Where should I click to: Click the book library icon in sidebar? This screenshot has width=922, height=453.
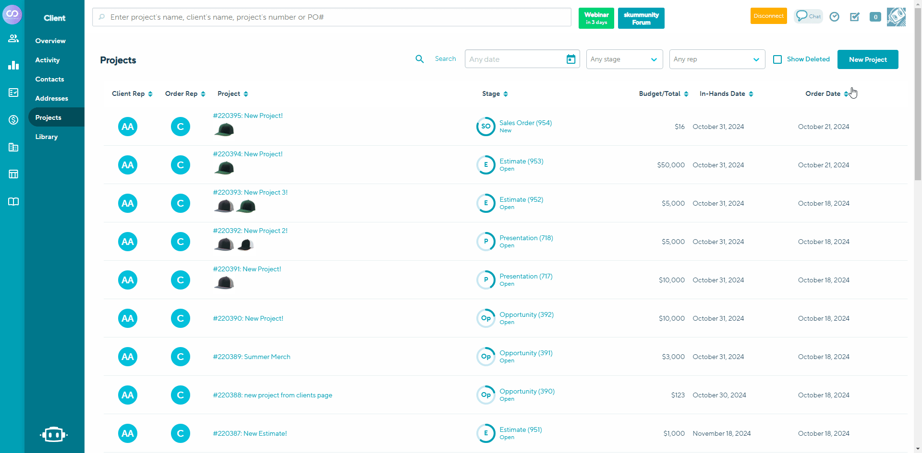(13, 201)
